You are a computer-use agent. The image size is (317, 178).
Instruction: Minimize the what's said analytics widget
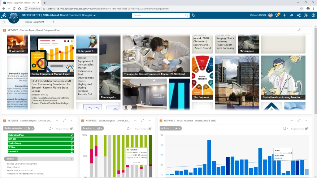pos(292,121)
